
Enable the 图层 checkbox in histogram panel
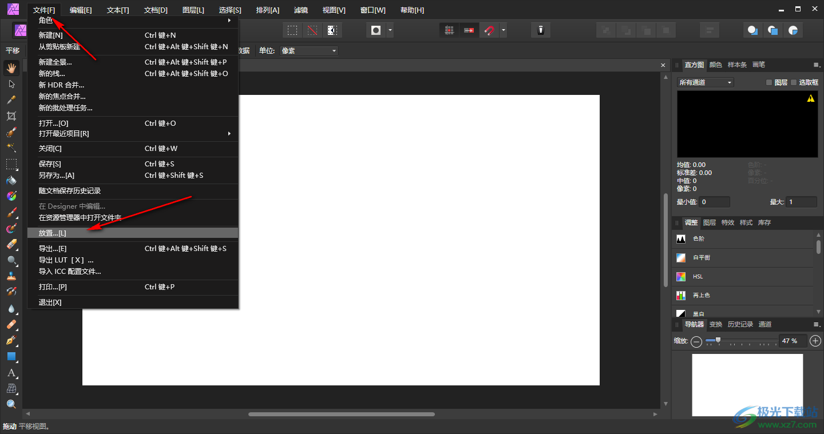[x=769, y=82]
